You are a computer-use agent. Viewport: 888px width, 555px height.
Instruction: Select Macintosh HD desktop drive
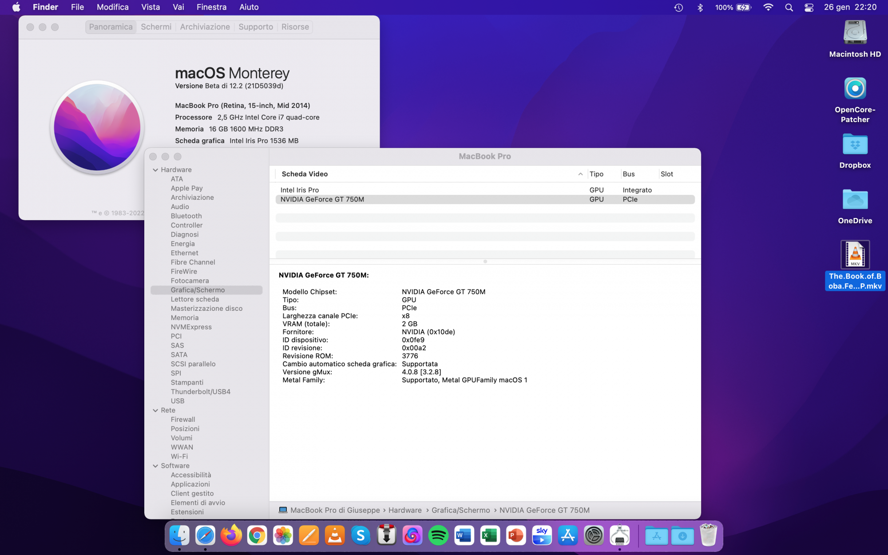pyautogui.click(x=855, y=33)
